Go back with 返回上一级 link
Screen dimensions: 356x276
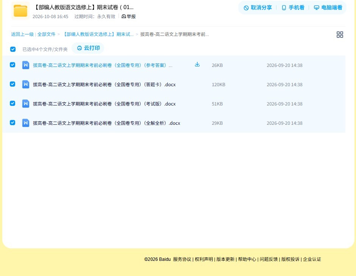tap(22, 34)
